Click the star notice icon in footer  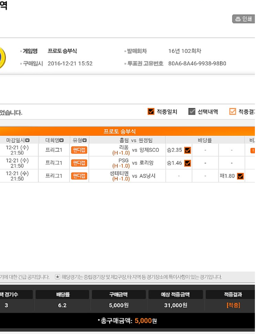click(58, 277)
